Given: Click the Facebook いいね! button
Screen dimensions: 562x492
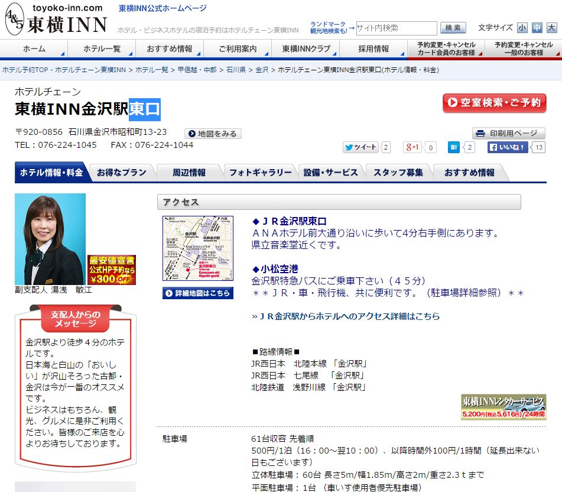Looking at the screenshot, I should coord(508,147).
